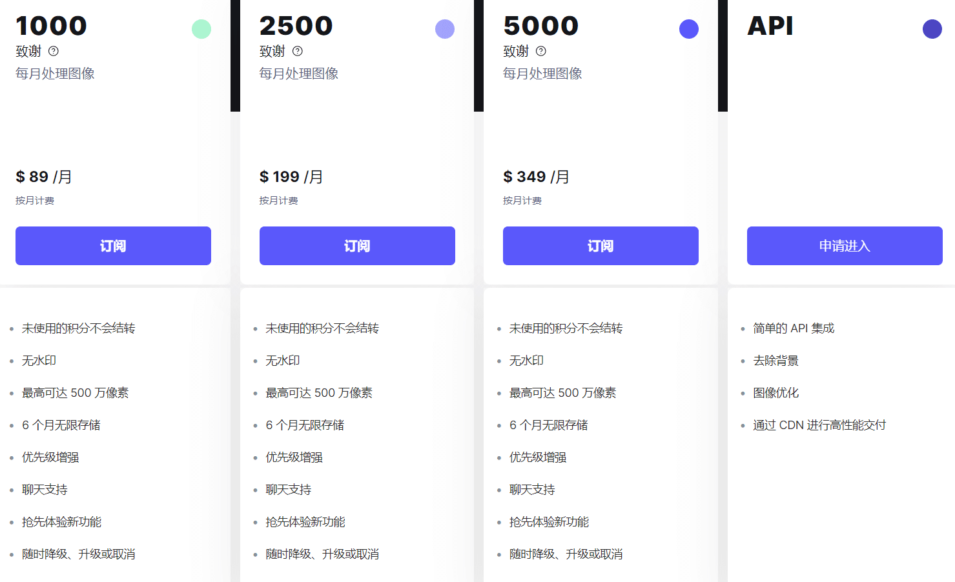Click 申请进入 on the API plan
The height and width of the screenshot is (582, 955).
tap(844, 246)
